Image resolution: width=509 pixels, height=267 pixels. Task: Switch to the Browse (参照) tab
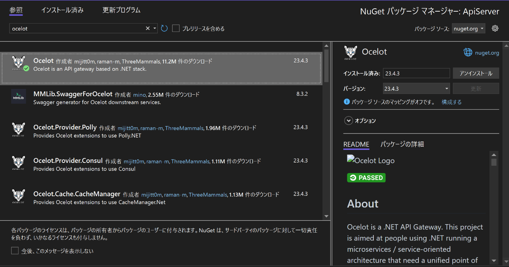16,10
